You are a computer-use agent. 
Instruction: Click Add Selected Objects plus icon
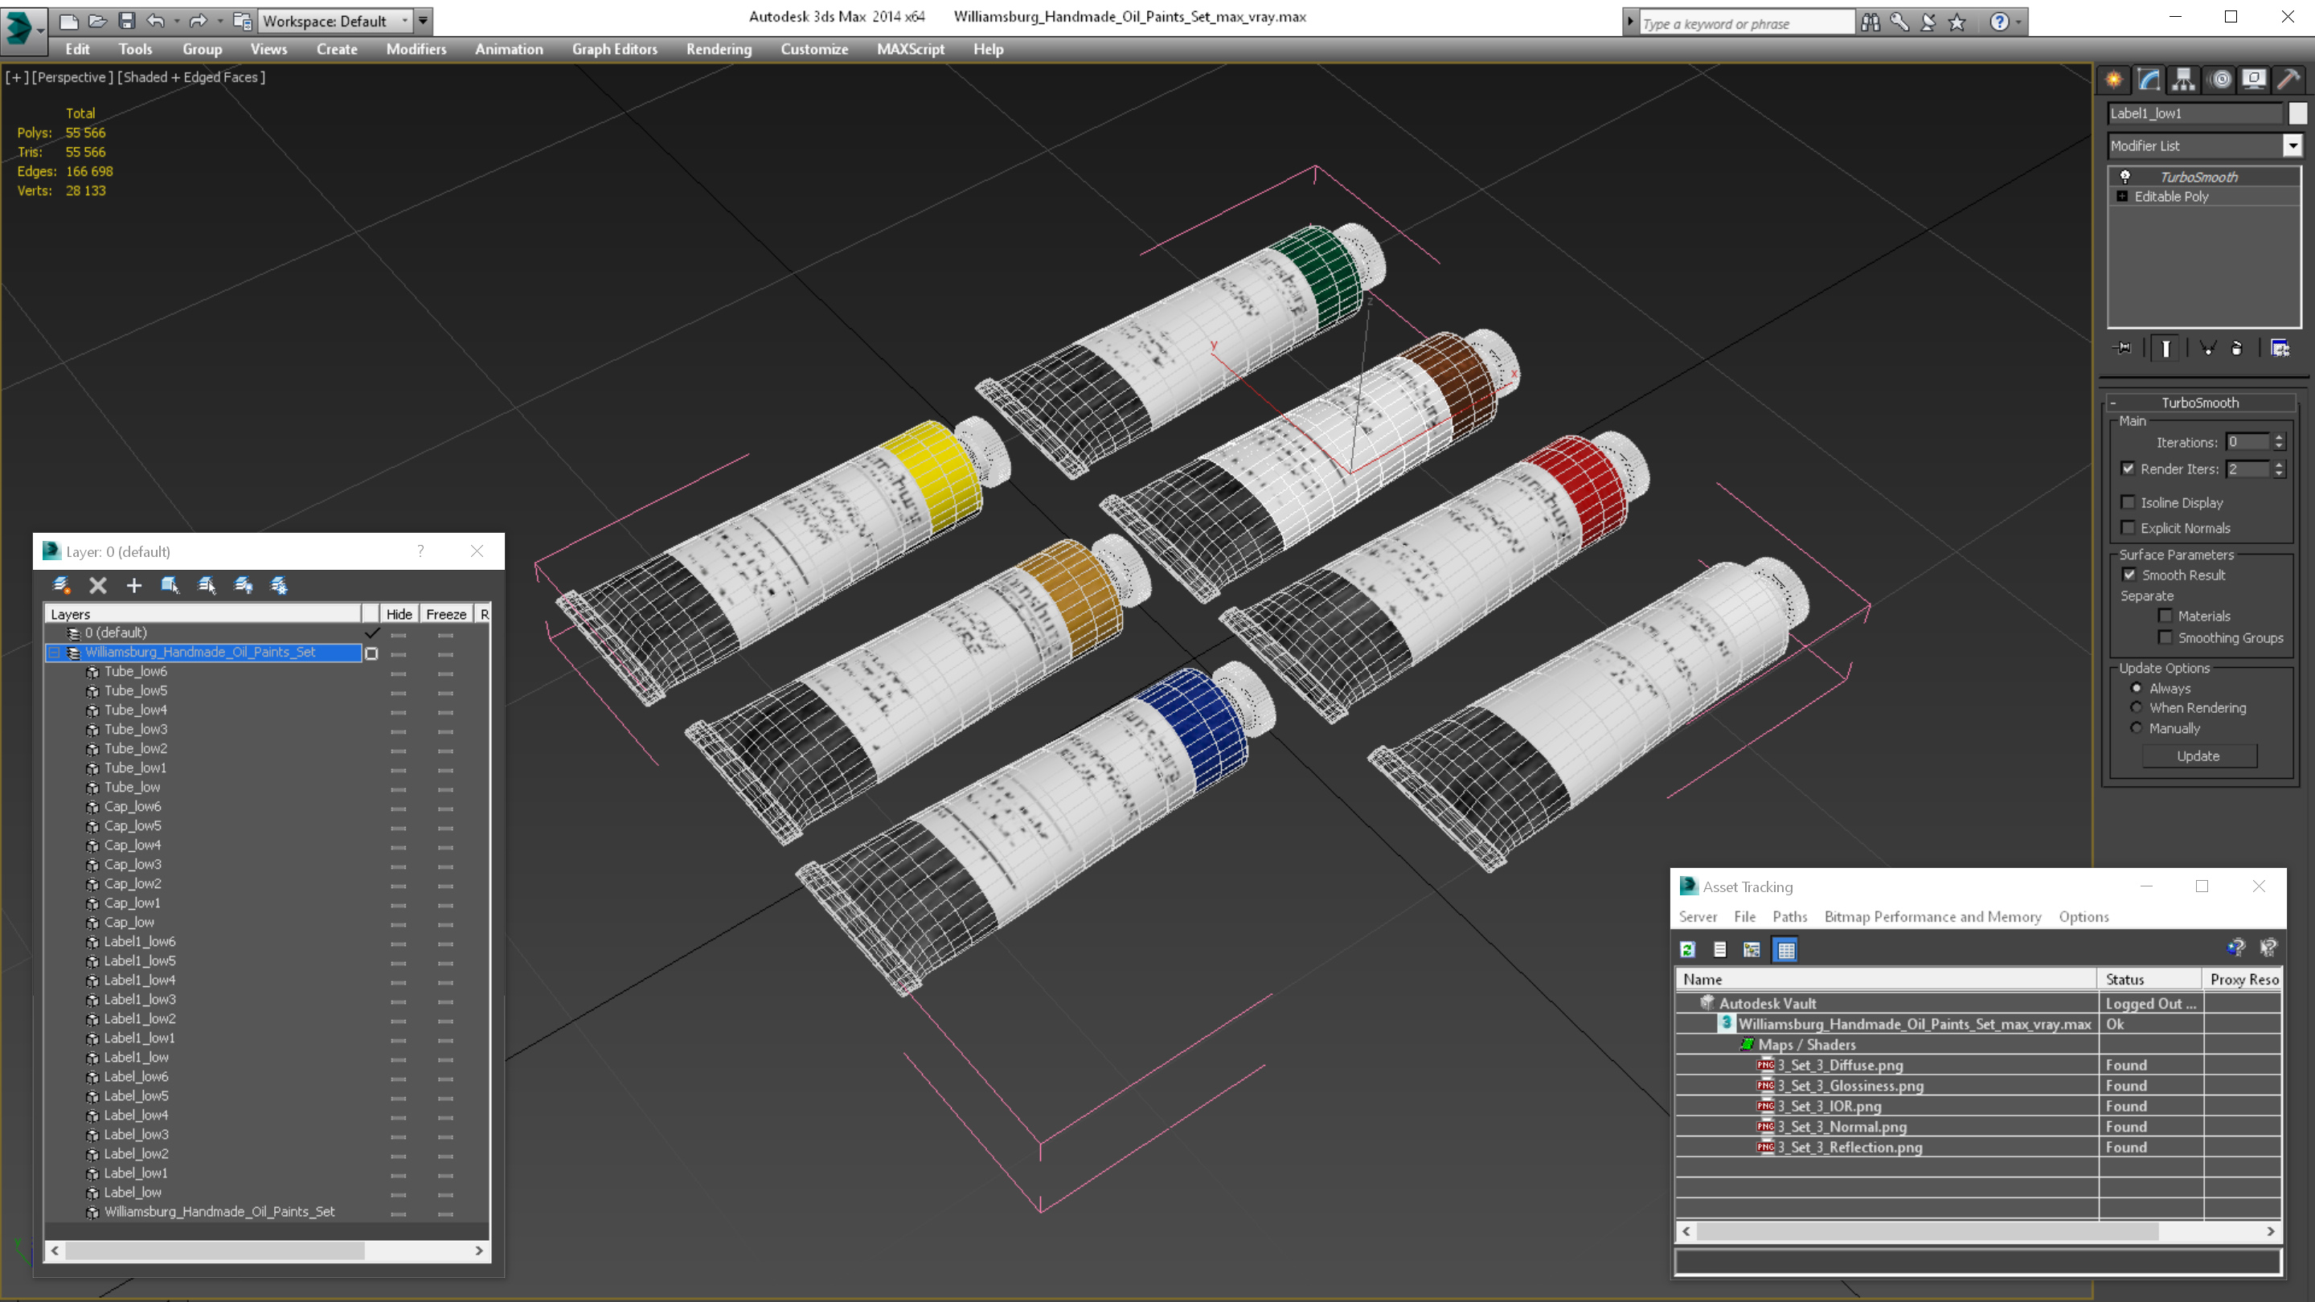click(134, 585)
